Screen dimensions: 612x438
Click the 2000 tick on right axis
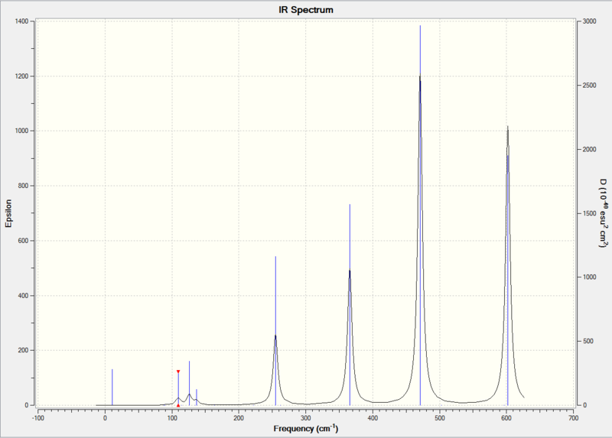(x=590, y=149)
